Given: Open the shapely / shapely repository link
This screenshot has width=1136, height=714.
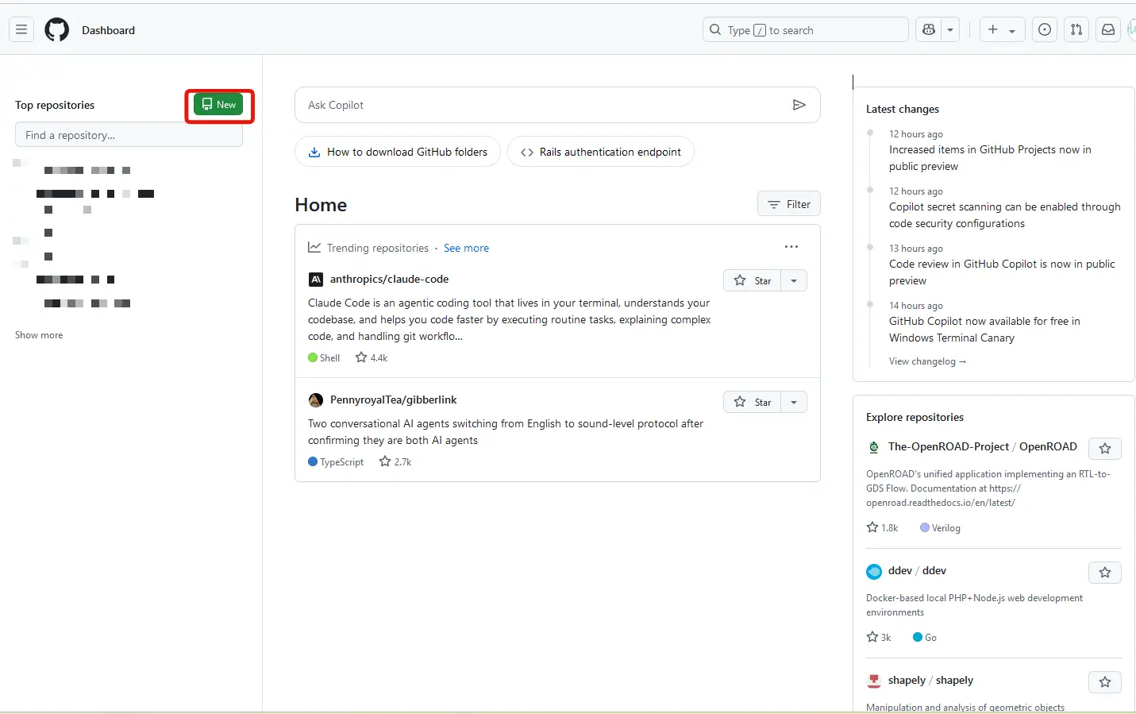Looking at the screenshot, I should click(x=930, y=680).
